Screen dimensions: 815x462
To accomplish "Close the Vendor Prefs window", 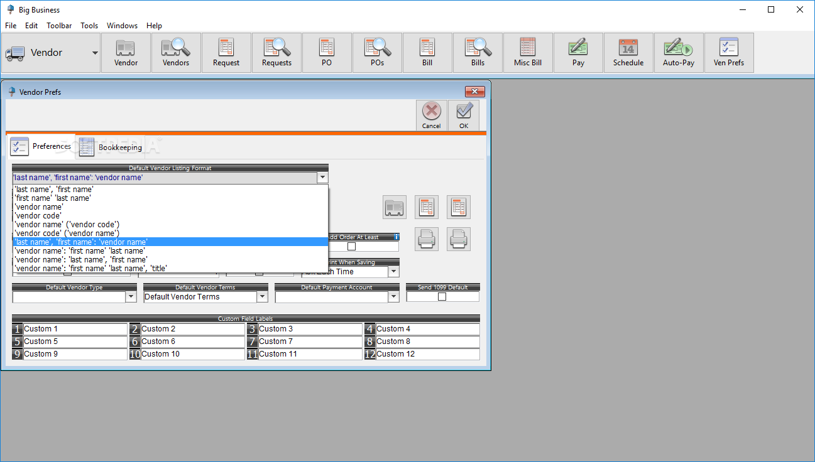I will pyautogui.click(x=474, y=92).
